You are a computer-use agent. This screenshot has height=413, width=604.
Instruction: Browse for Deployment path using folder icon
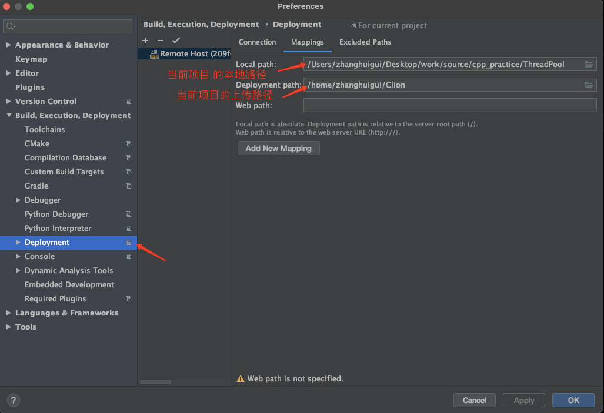pyautogui.click(x=589, y=85)
